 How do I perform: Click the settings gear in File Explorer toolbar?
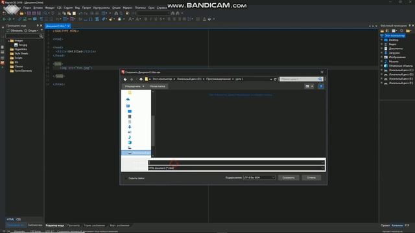(401, 31)
